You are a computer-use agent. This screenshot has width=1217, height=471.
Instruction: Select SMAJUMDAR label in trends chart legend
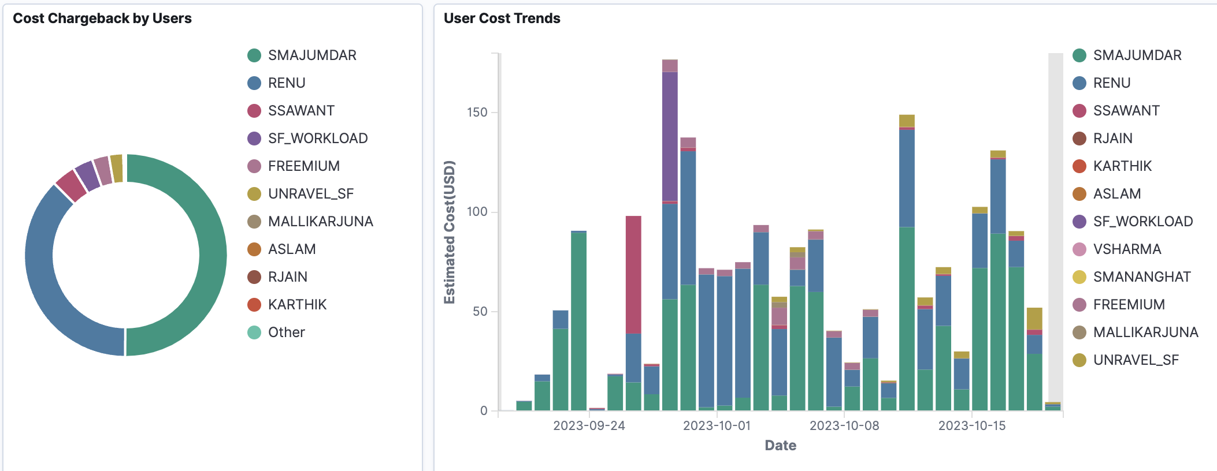(1137, 55)
